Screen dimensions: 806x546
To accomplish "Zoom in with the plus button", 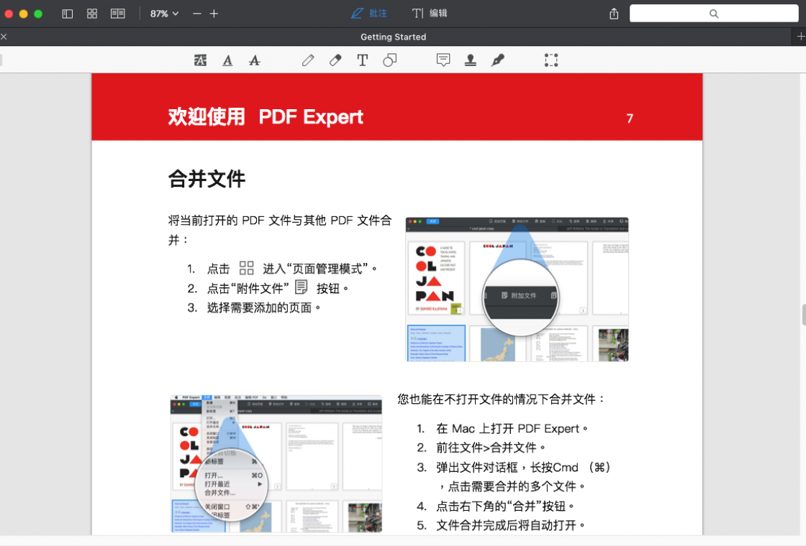I will pos(214,14).
